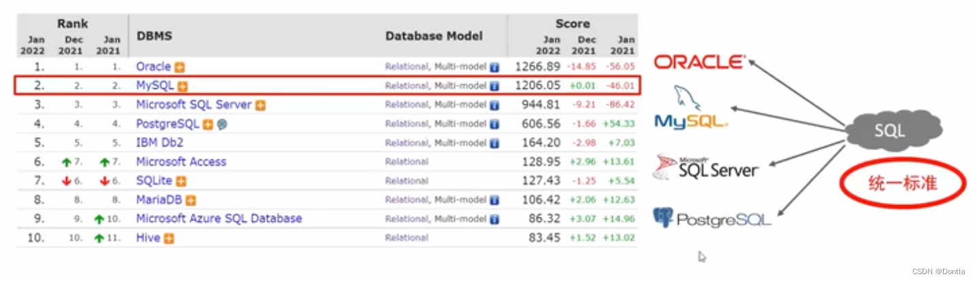Open the MySQL link in the table
The height and width of the screenshot is (281, 975).
[x=155, y=86]
